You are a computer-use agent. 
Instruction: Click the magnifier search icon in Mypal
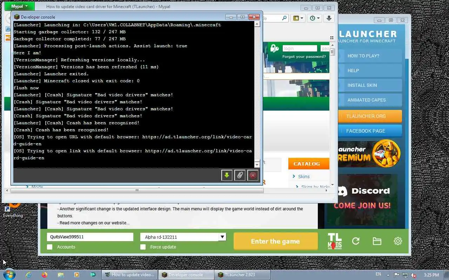pos(284,18)
